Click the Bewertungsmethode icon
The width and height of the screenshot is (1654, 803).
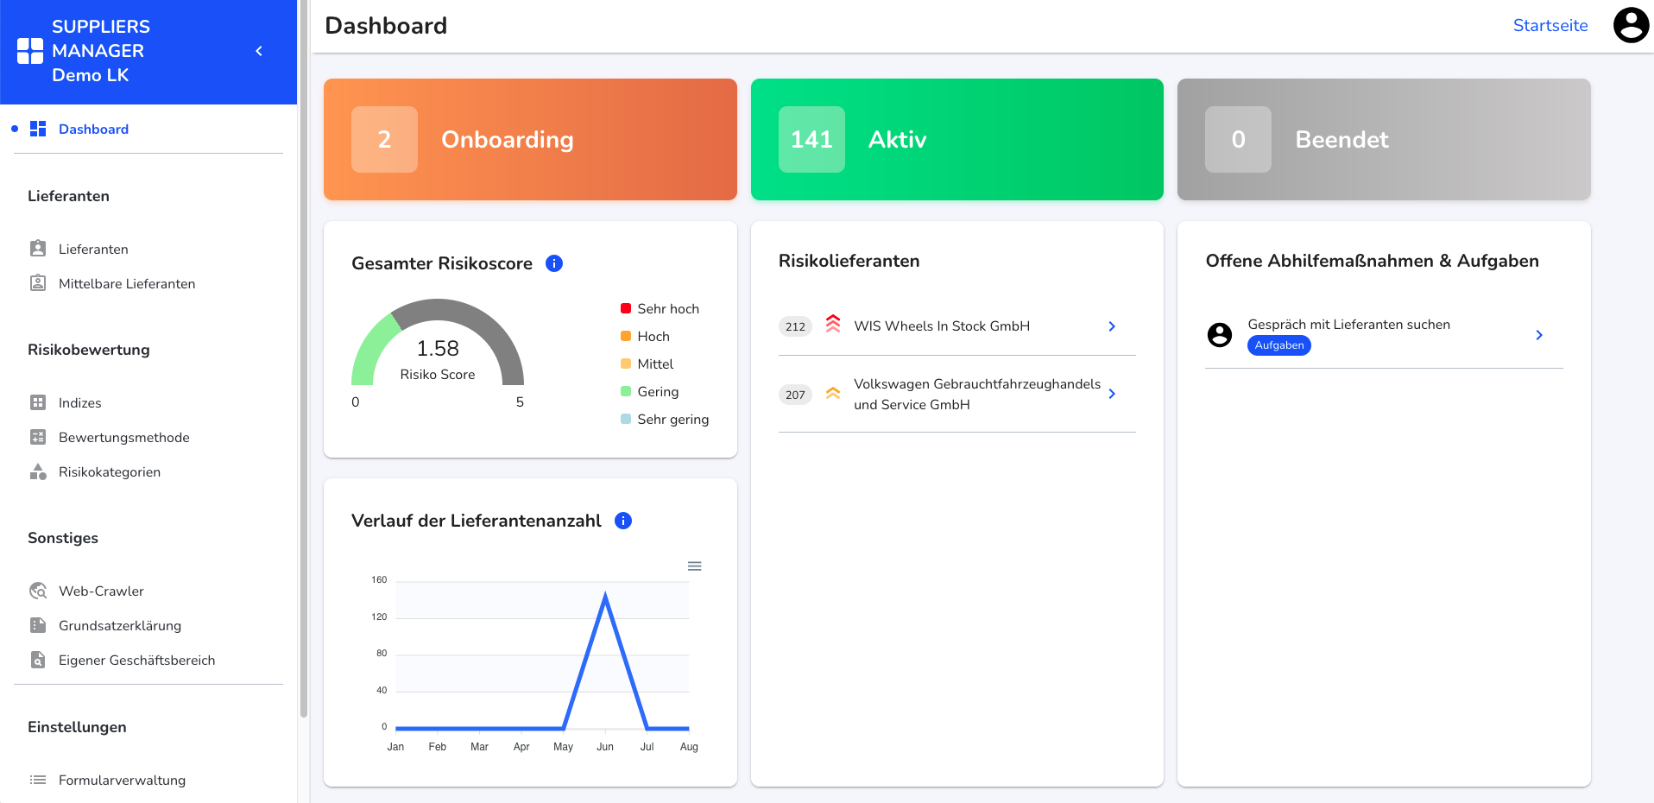coord(38,437)
